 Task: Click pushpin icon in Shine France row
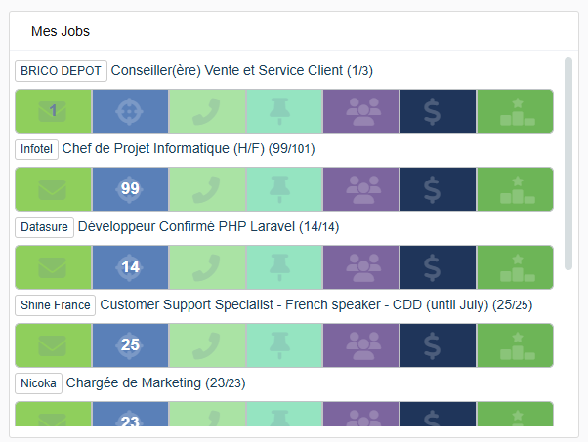point(284,345)
